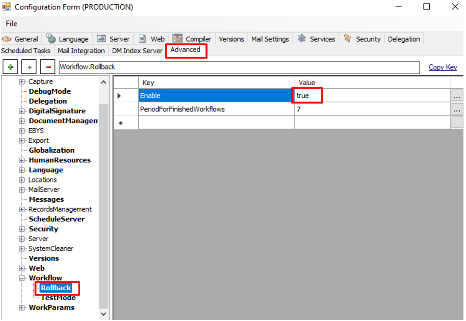Select the Delegation tab
The width and height of the screenshot is (466, 321).
[404, 39]
